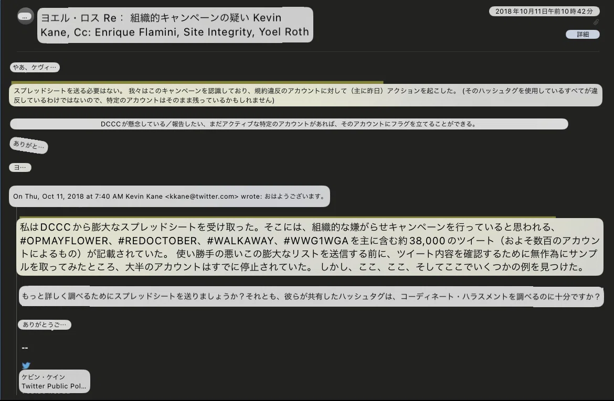Click the truncated text ありがと…
614x401 pixels.
click(x=28, y=146)
